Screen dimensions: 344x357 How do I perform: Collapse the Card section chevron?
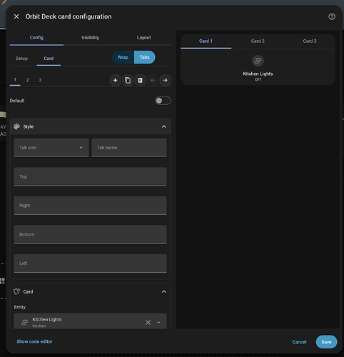click(x=164, y=291)
